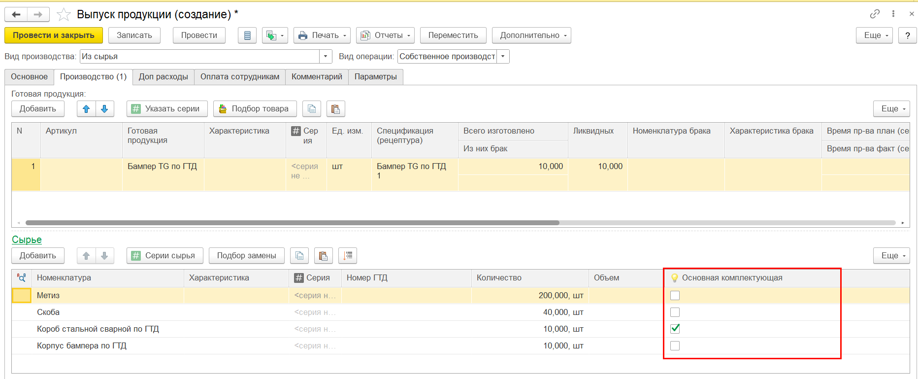
Task: Move finished product row down
Action: click(104, 109)
